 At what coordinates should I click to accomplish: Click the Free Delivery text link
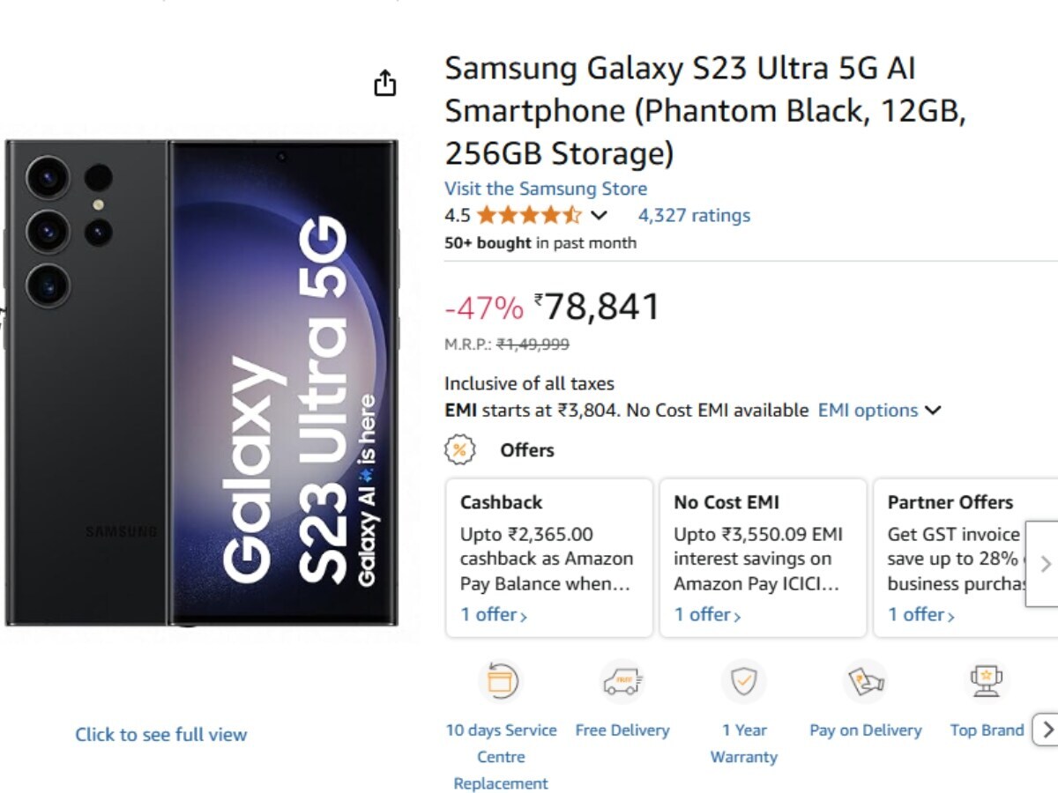tap(622, 730)
